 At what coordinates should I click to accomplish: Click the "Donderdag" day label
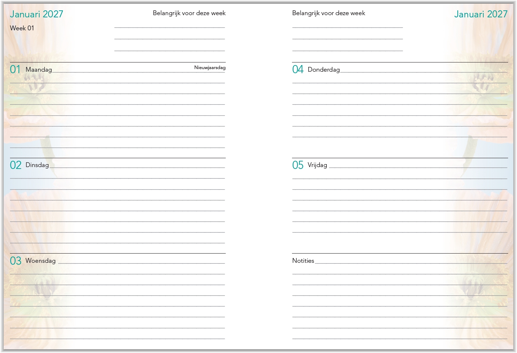click(x=324, y=69)
